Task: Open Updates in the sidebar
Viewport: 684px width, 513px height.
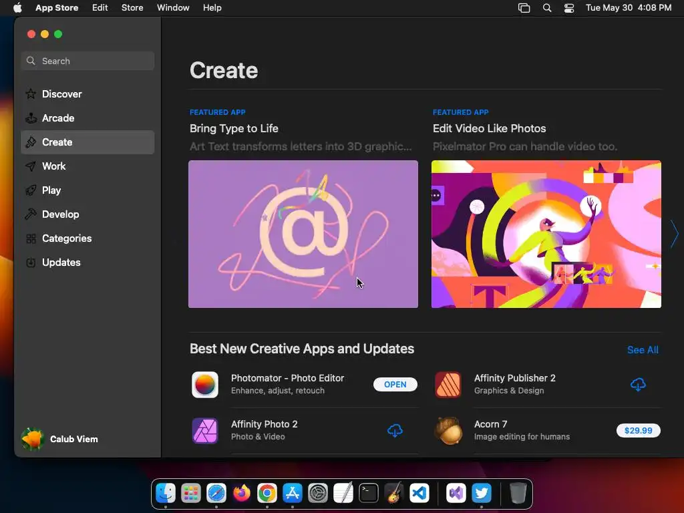Action: coord(88,262)
